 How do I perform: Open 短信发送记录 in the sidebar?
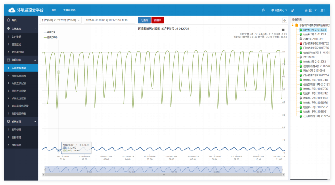point(21,91)
